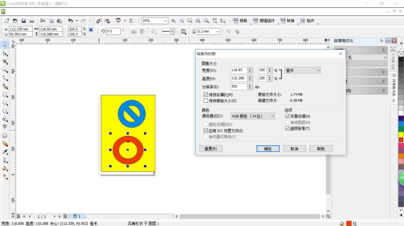404x226 pixels.
Task: Select the Shape tool
Action: click(x=4, y=53)
